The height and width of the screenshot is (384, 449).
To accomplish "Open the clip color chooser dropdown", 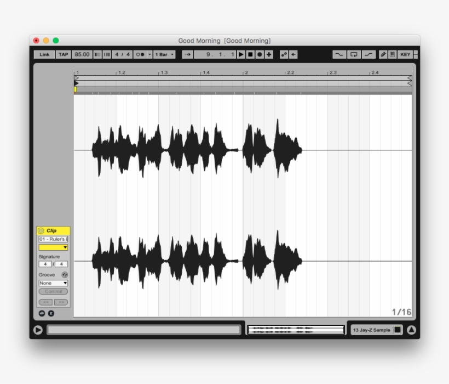I will click(x=65, y=249).
